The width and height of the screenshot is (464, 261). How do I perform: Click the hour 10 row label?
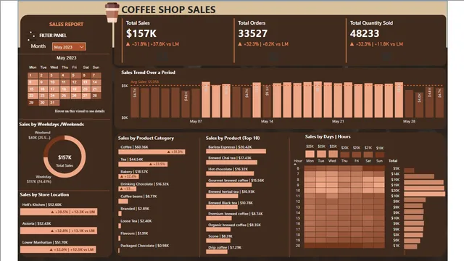click(298, 191)
